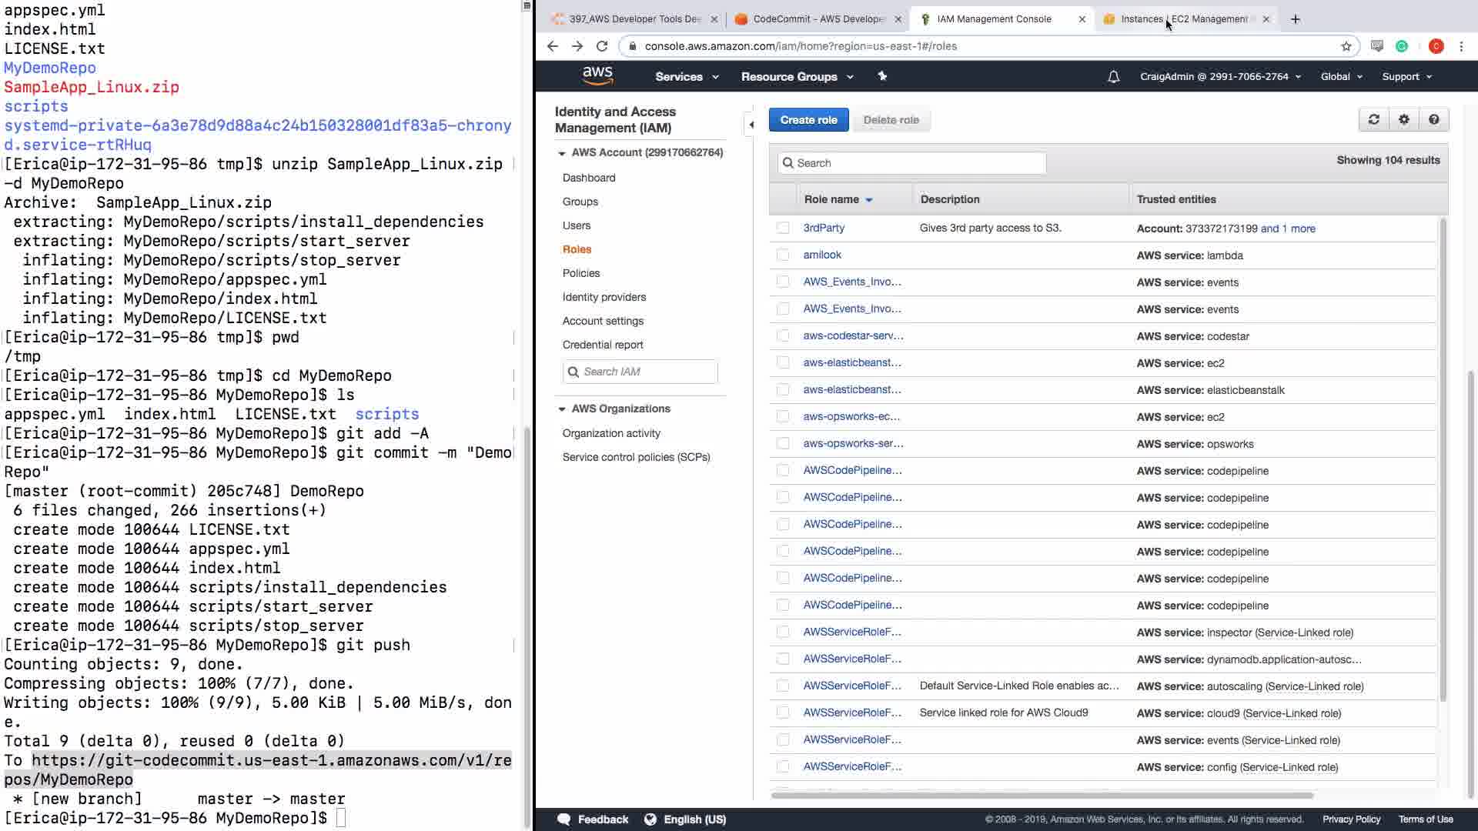Click the roles Search field

912,163
